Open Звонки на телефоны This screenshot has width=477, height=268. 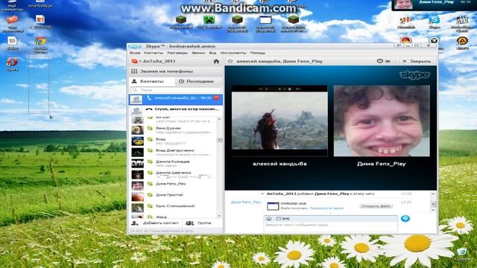pyautogui.click(x=176, y=71)
